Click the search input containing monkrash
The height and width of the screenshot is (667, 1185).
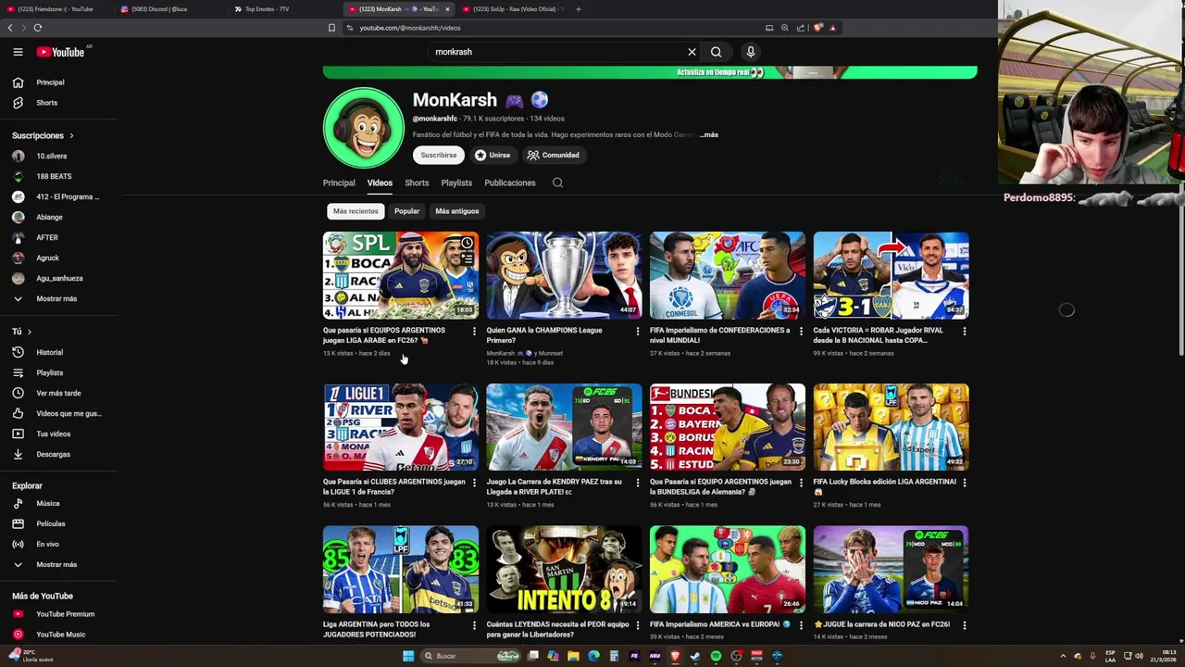[x=555, y=52]
